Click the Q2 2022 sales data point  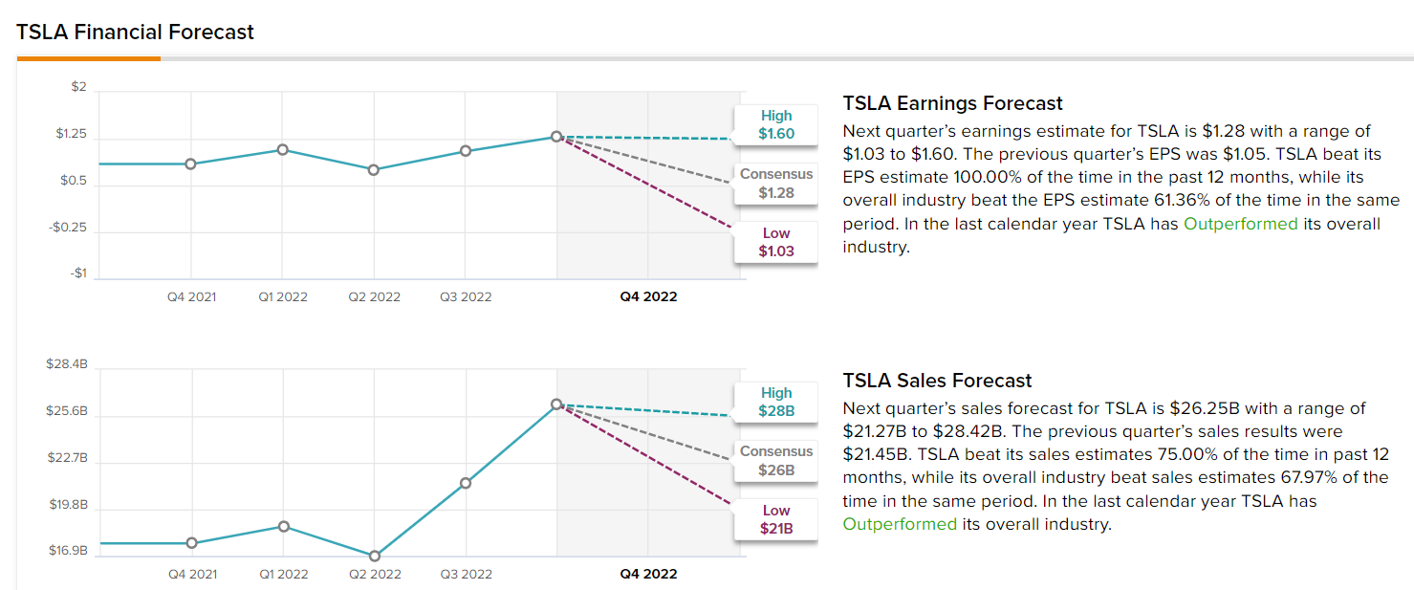pyautogui.click(x=375, y=556)
